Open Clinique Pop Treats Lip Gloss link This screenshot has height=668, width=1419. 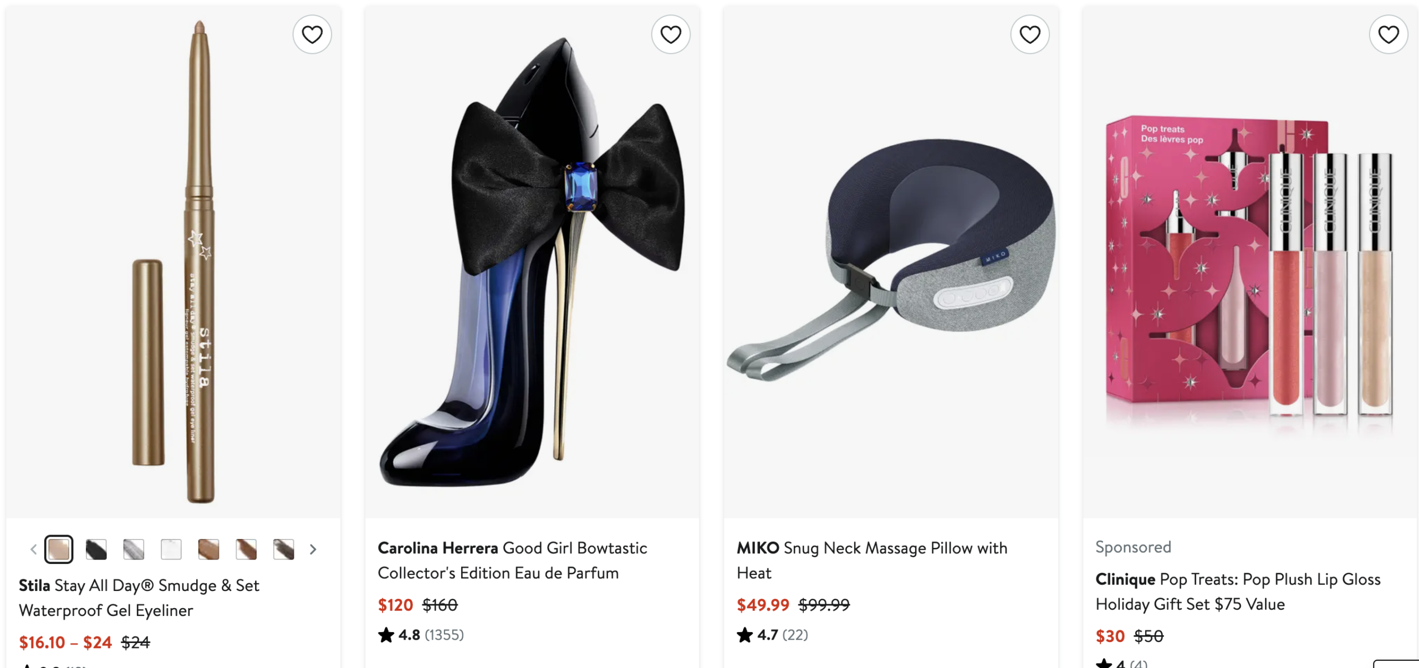1237,591
